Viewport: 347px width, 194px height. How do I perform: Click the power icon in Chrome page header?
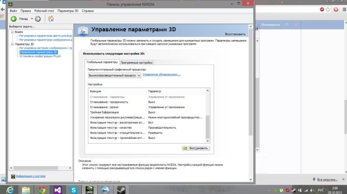pos(287,25)
